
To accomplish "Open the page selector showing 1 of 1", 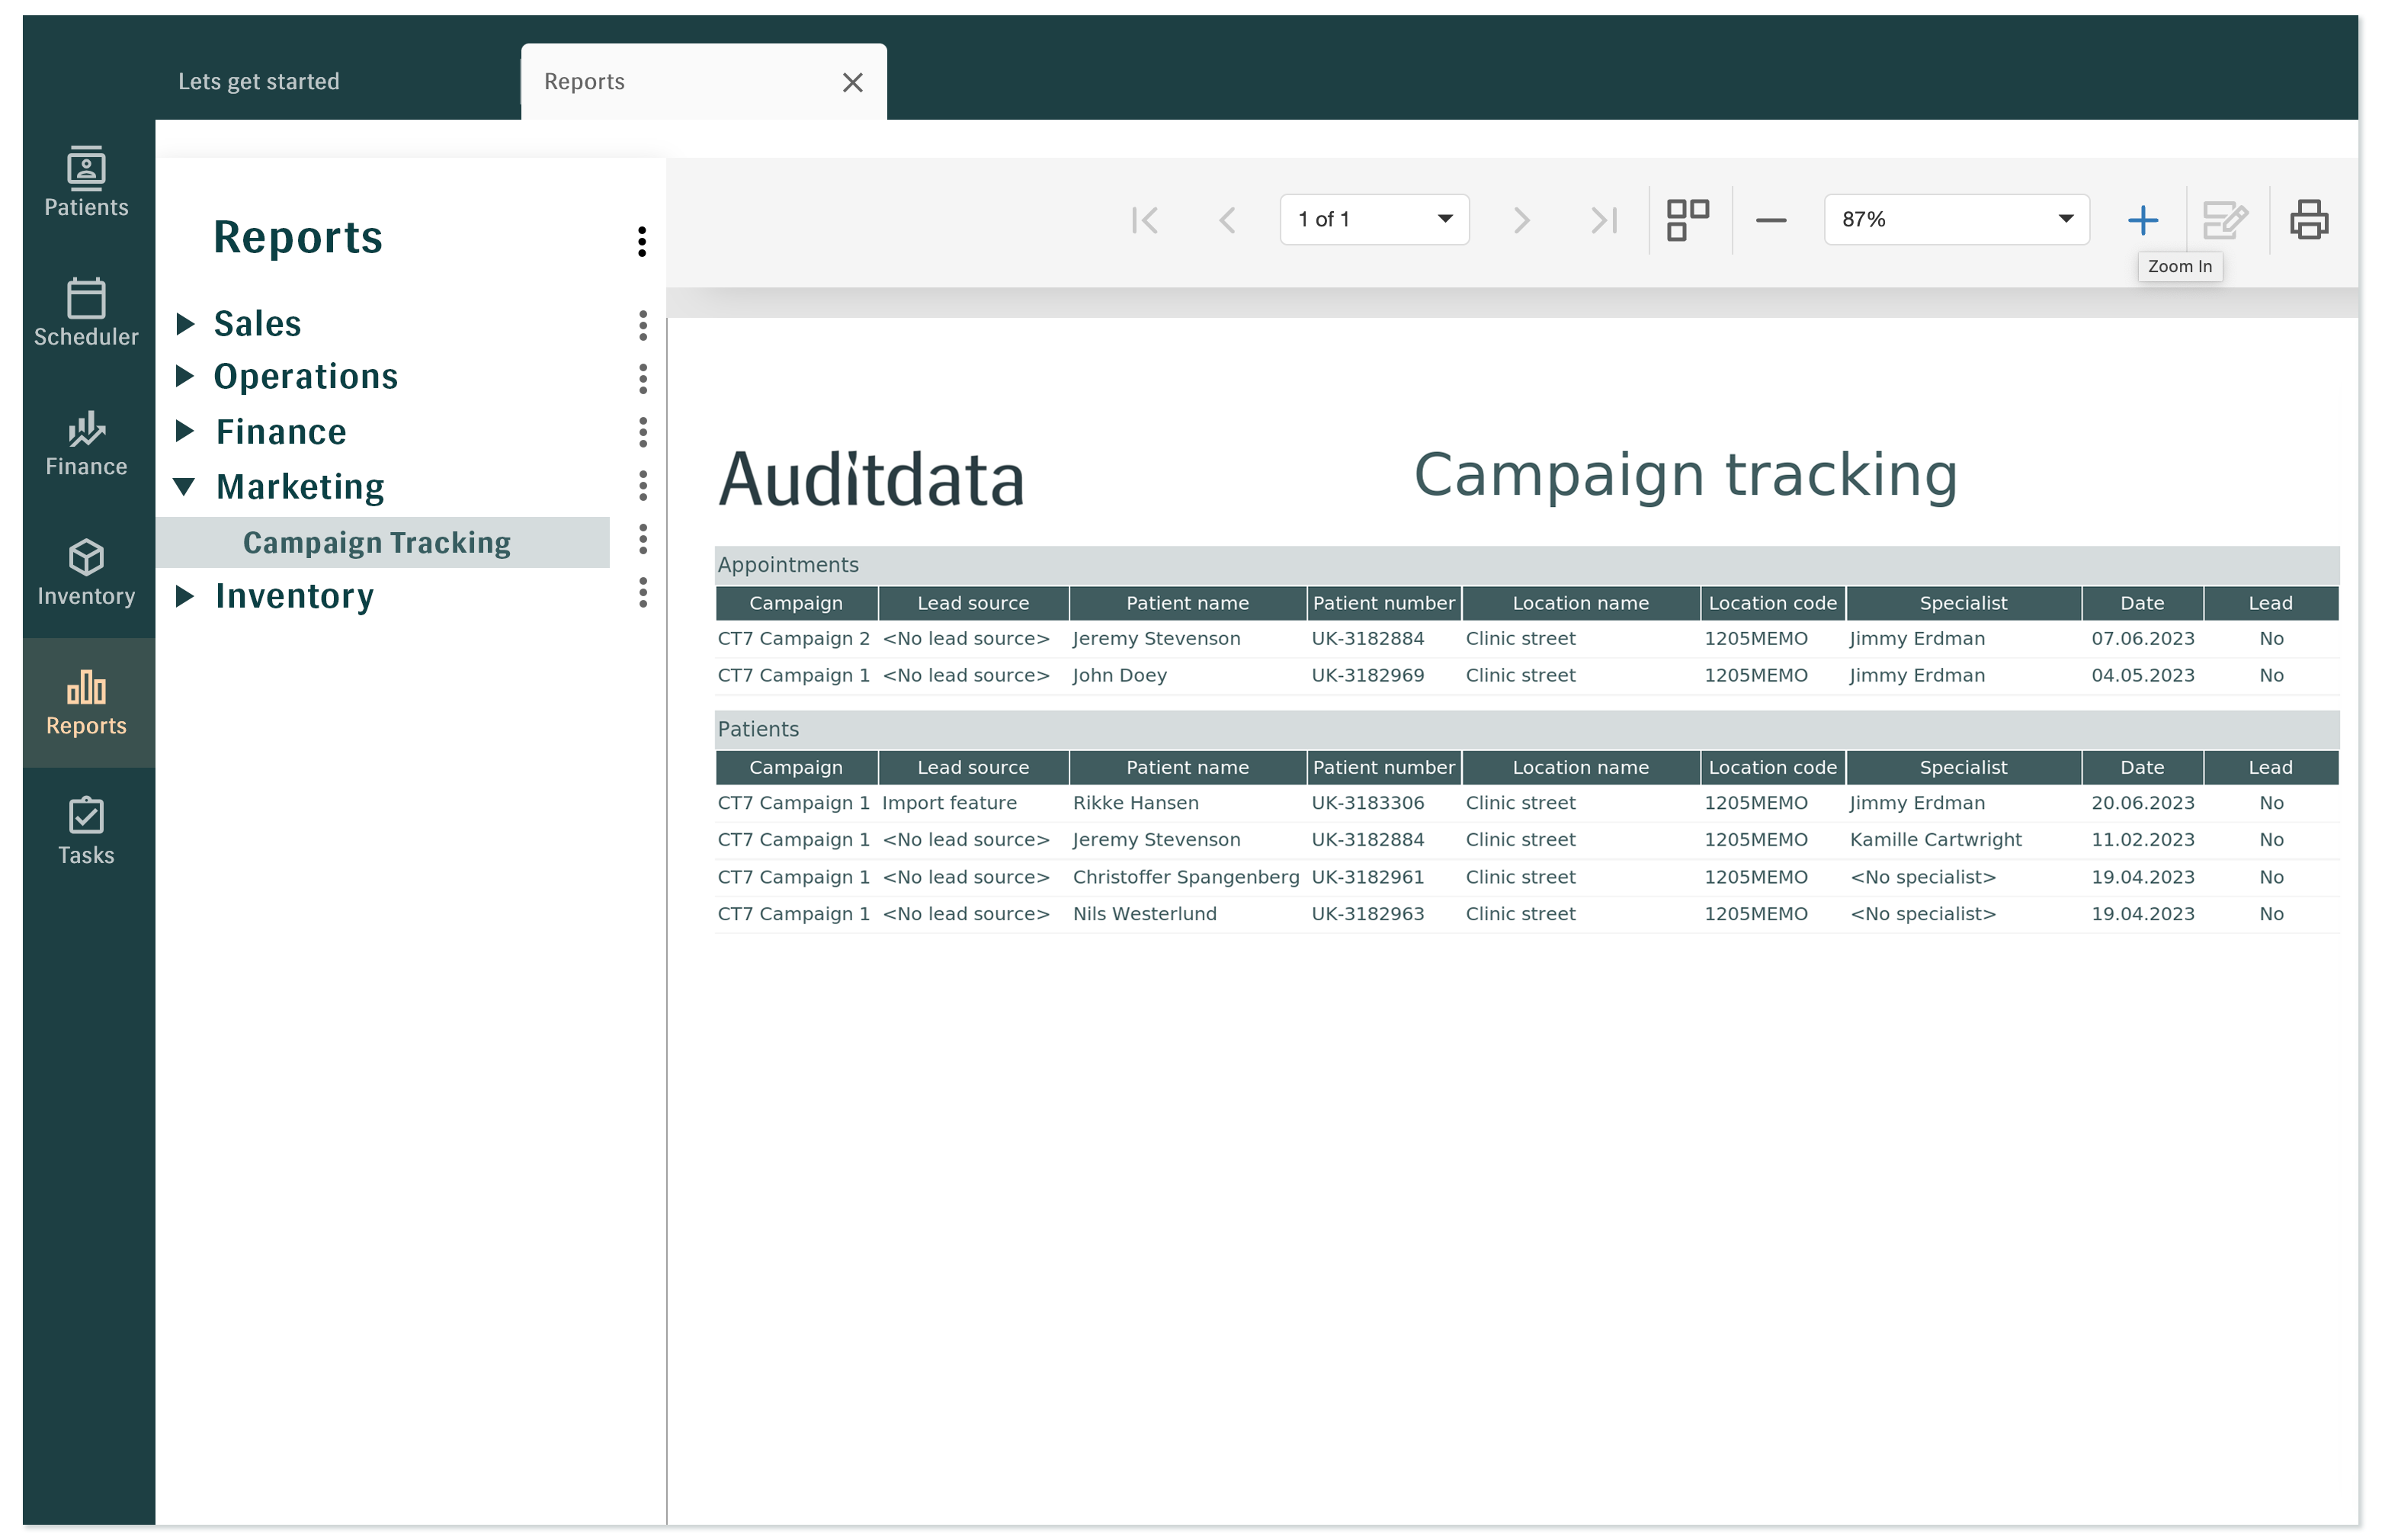I will click(1374, 219).
